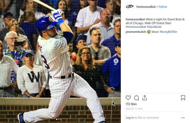Image resolution: width=190 pixels, height=123 pixels.
Task: Open the three-dot more options menu
Action: point(183,118)
